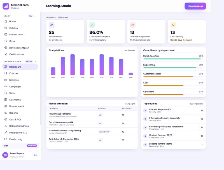Click the Sessions calendar icon

(x=6, y=80)
